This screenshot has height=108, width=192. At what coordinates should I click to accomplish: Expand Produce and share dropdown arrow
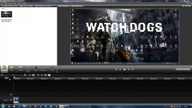click(x=52, y=6)
